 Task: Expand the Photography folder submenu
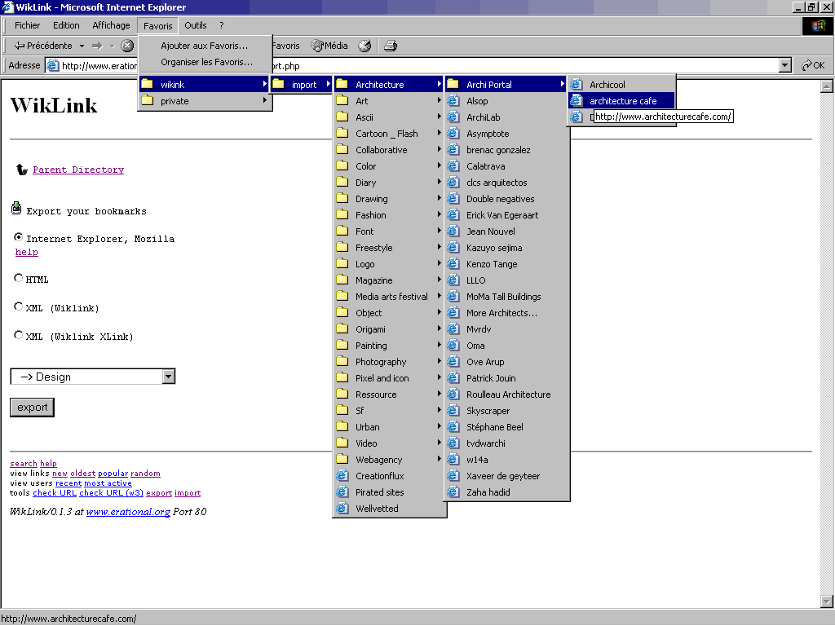click(x=389, y=362)
